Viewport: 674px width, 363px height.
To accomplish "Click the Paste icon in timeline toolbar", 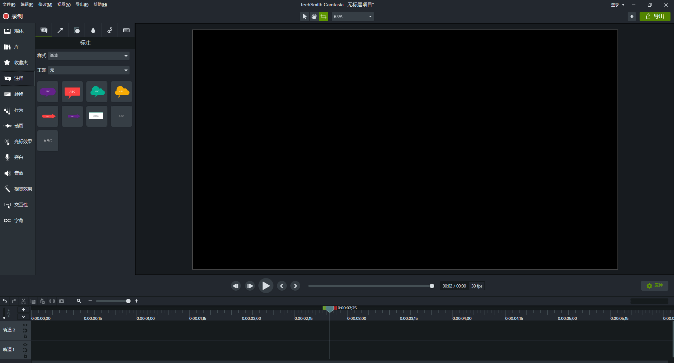I will (42, 301).
